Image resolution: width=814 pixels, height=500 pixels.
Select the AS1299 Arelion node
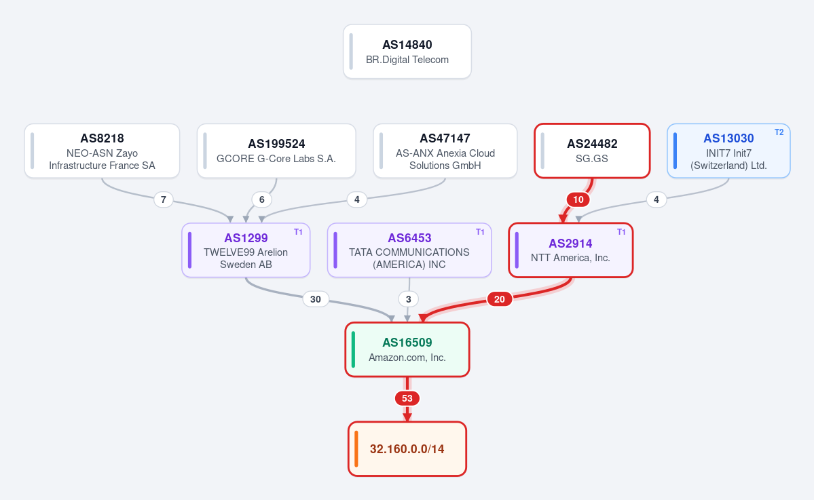click(246, 250)
